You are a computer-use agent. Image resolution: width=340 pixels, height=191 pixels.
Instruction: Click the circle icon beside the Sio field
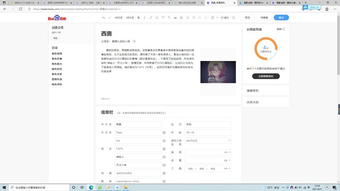pyautogui.click(x=164, y=141)
